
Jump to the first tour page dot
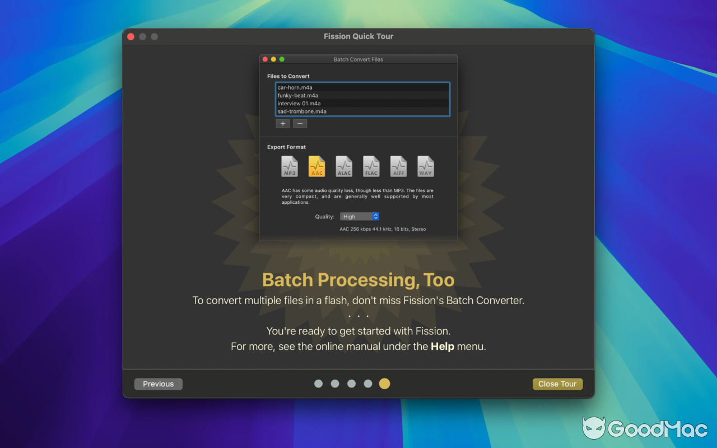pyautogui.click(x=318, y=384)
